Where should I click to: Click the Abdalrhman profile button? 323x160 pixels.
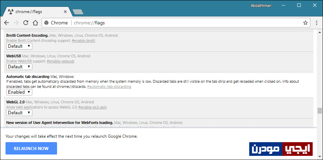[261, 5]
